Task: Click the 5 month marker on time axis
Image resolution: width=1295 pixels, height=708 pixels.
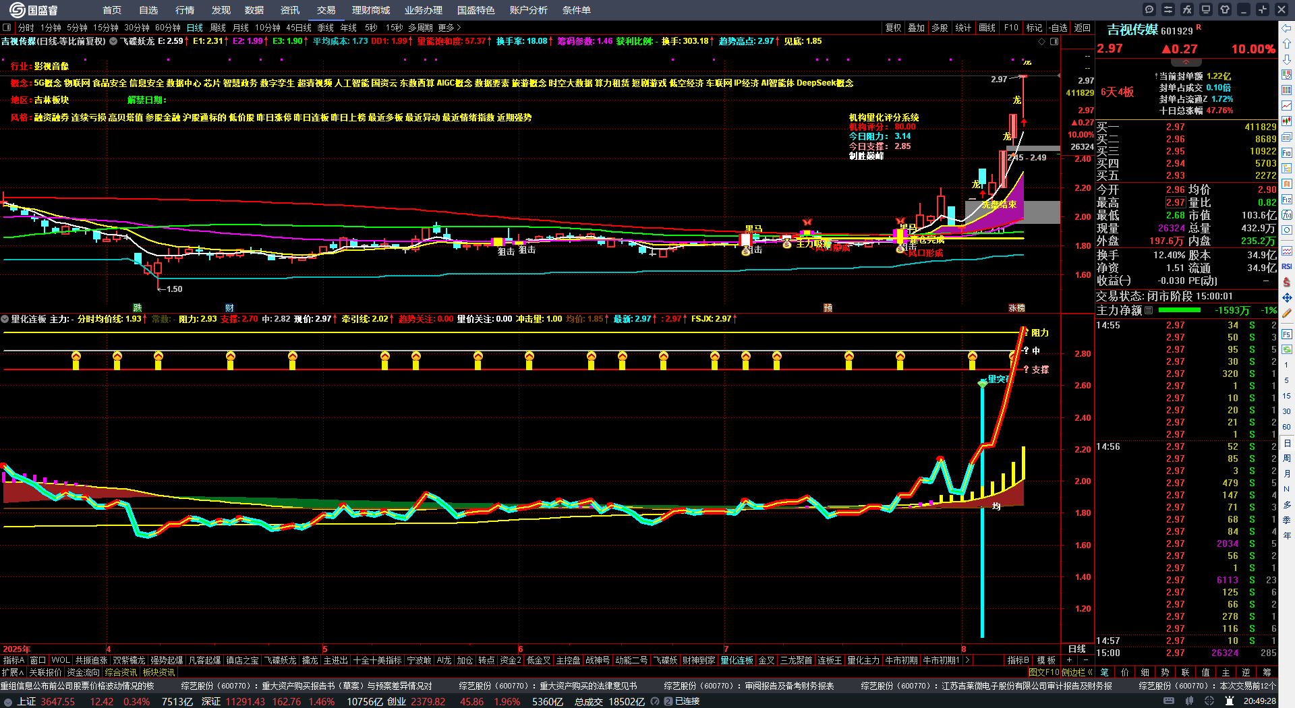Action: [x=324, y=649]
